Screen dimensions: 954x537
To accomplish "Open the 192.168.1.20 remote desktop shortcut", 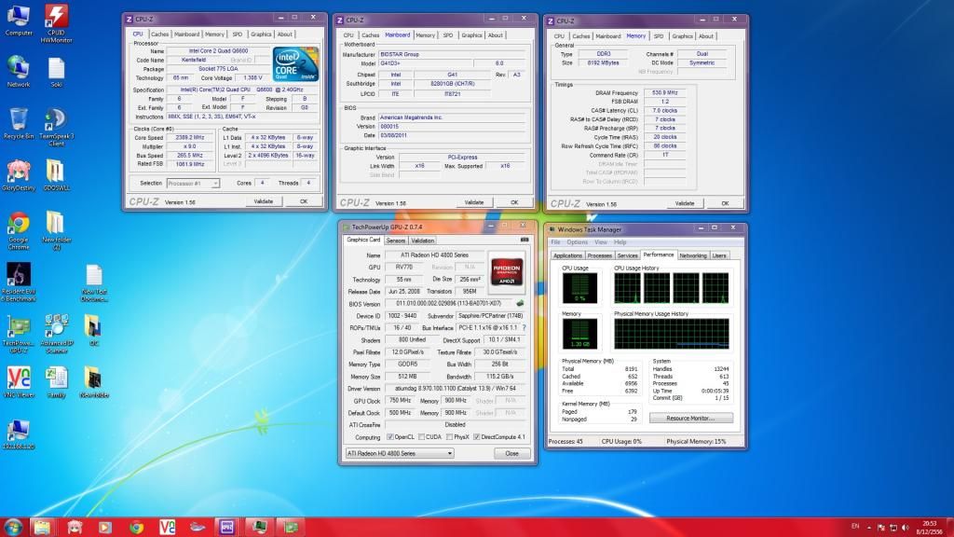I will pyautogui.click(x=19, y=434).
